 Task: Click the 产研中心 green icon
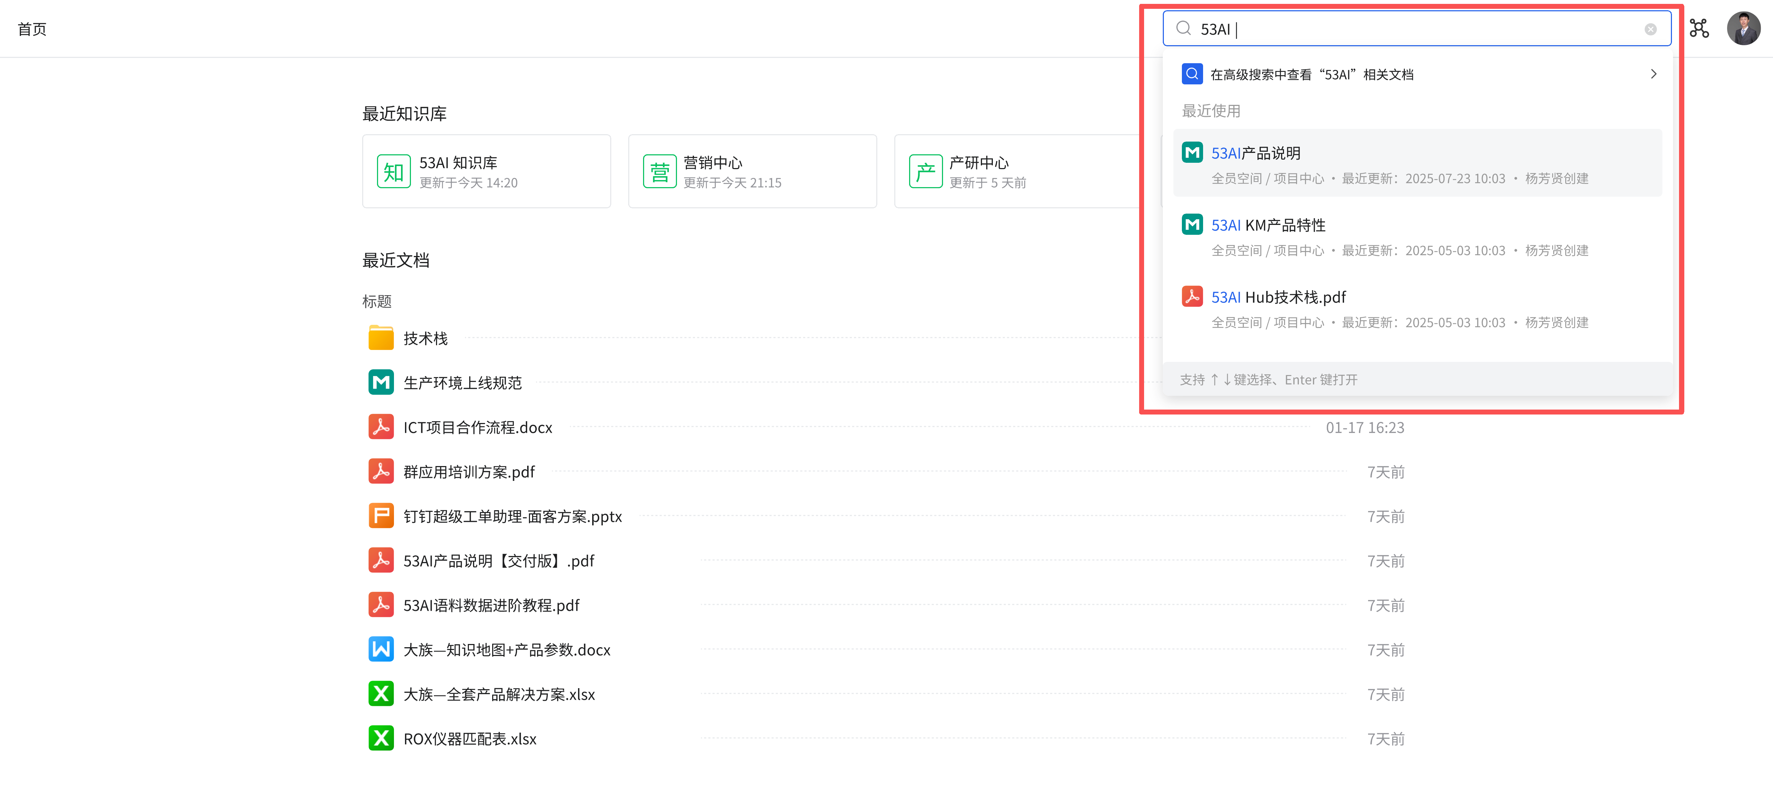[x=925, y=171]
